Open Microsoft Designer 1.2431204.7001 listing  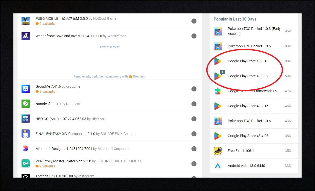pos(64,149)
